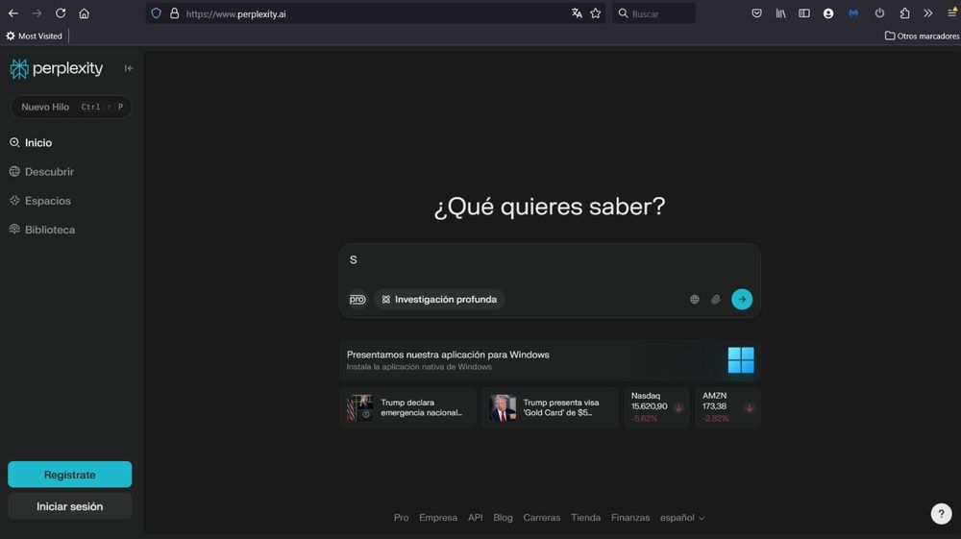Click the Regístrate button
This screenshot has height=539, width=961.
(70, 475)
